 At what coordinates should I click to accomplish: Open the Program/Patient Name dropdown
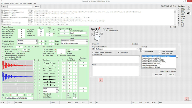click(x=137, y=49)
